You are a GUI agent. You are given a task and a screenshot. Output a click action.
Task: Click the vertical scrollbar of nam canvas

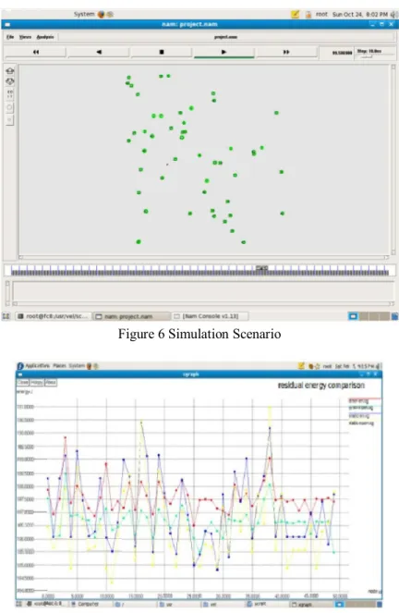point(393,160)
